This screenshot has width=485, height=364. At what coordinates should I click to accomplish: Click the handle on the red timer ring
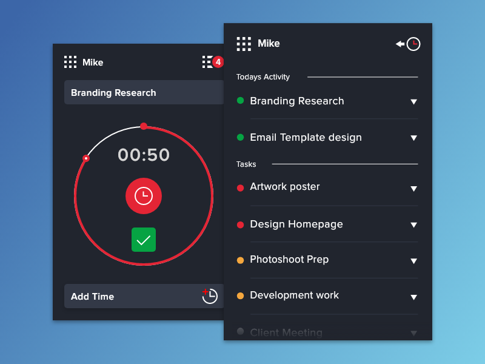(x=86, y=158)
